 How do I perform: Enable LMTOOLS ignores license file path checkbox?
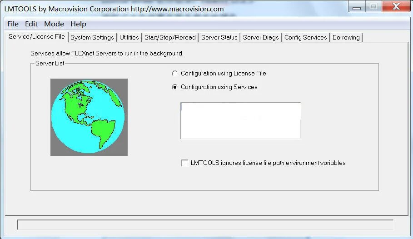[184, 163]
